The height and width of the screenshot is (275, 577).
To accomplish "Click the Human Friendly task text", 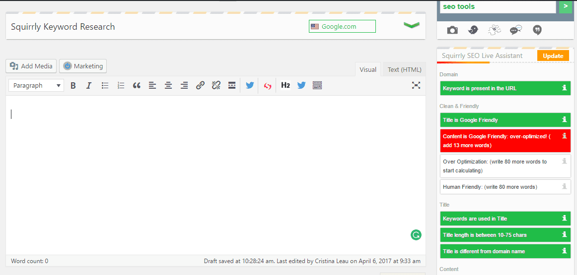I will [490, 187].
